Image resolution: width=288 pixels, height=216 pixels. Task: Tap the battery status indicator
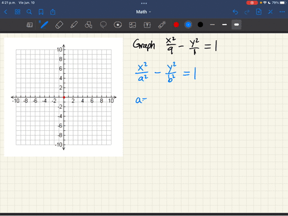[x=283, y=3]
